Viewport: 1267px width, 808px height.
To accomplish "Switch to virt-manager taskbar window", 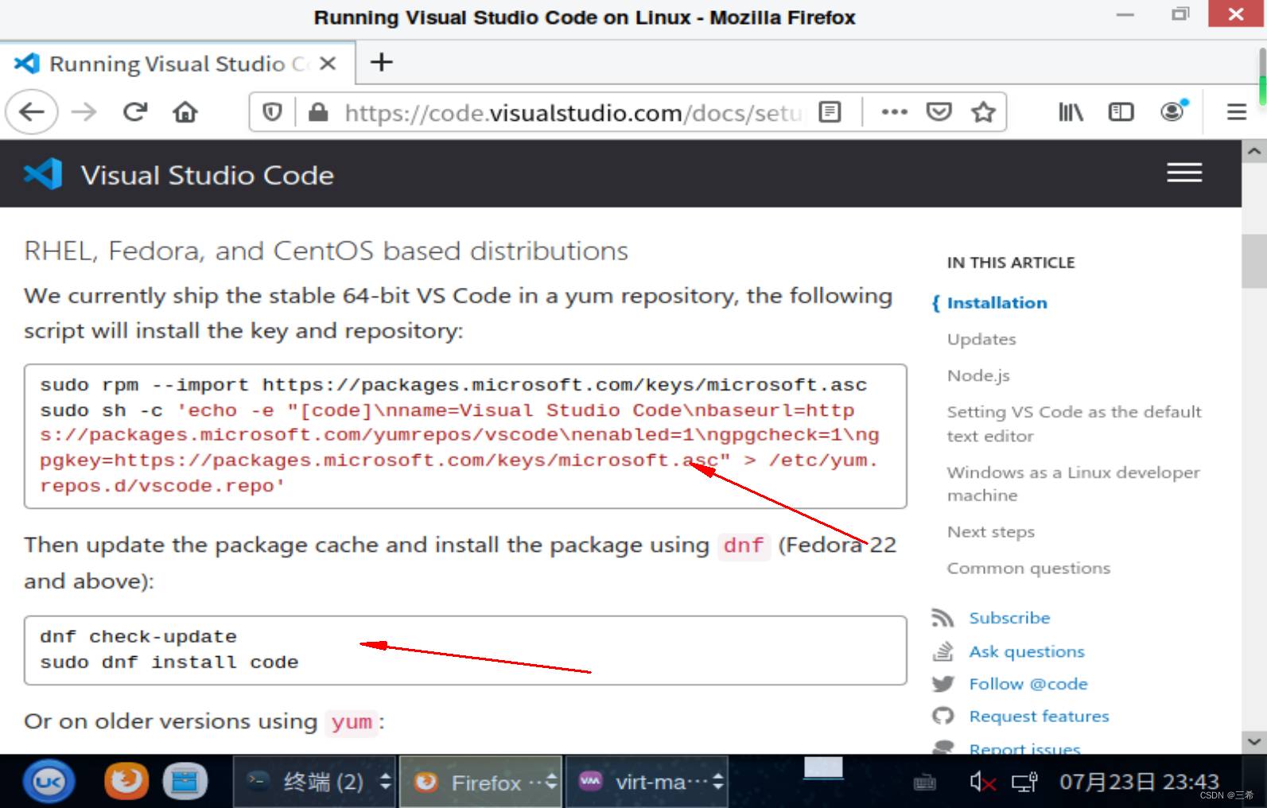I will coord(645,783).
